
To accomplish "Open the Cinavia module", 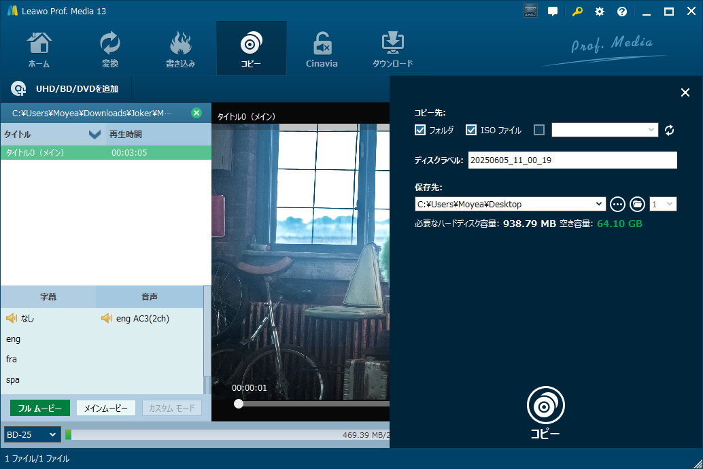I will point(322,50).
